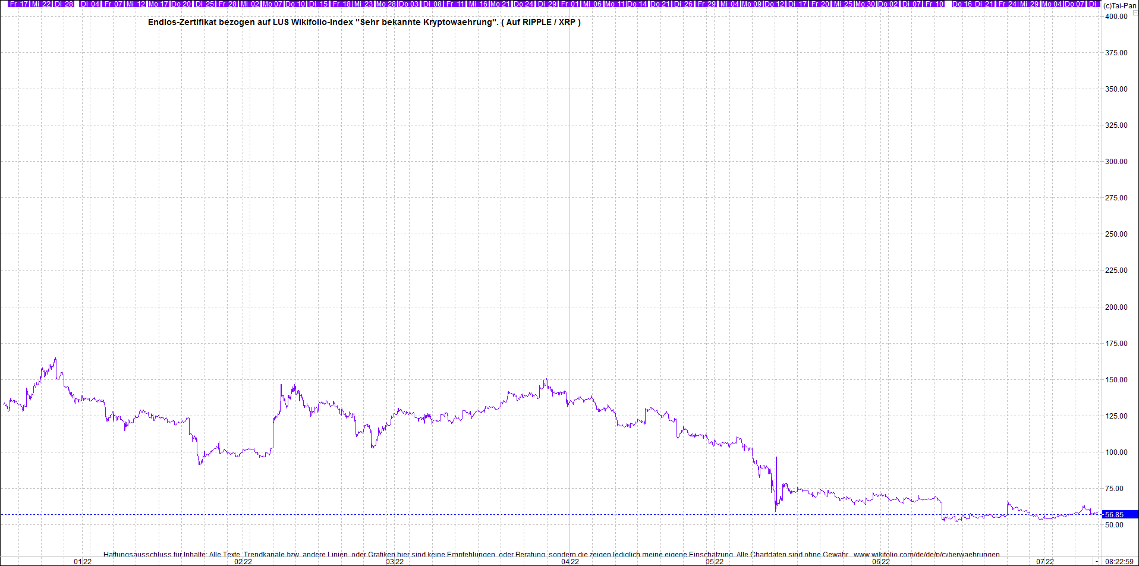Click the 325.00 price axis label
This screenshot has width=1139, height=566.
(1116, 125)
